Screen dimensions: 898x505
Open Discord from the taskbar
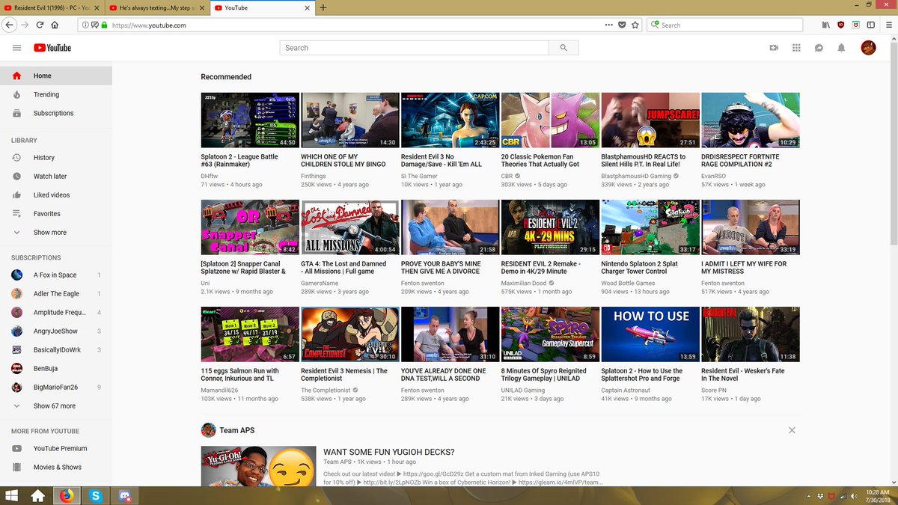point(124,495)
